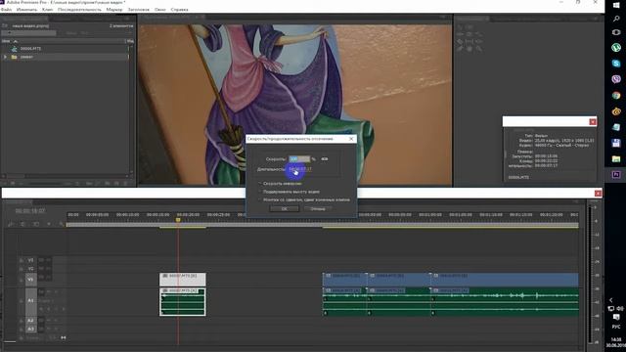The height and width of the screenshot is (352, 626).
Task: Click Отмена to cancel the speed dialog
Action: (x=317, y=208)
